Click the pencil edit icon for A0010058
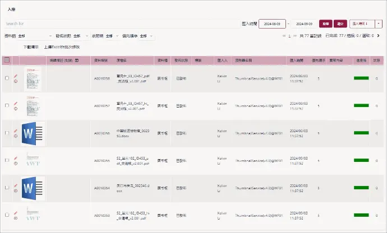The height and width of the screenshot is (233, 387). pyautogui.click(x=16, y=75)
